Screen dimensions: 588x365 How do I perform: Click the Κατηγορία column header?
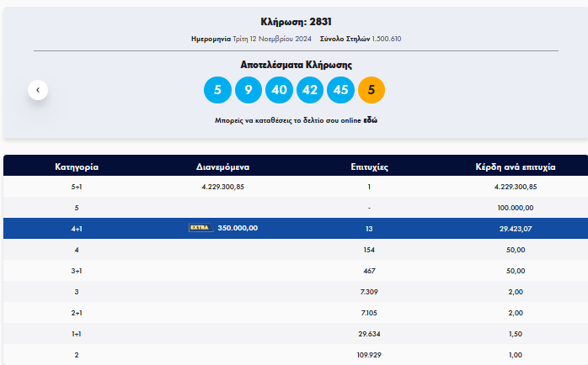coord(77,167)
